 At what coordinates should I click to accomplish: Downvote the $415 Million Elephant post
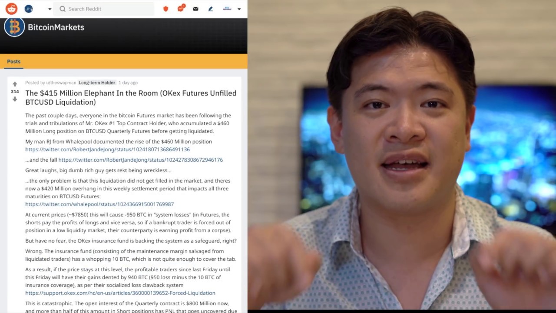(15, 99)
